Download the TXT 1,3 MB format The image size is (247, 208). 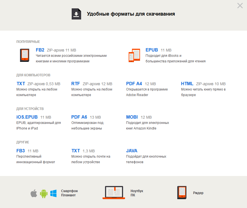pyautogui.click(x=76, y=151)
